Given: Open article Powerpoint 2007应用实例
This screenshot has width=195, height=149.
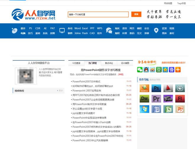Looking at the screenshot, I should (87, 91).
